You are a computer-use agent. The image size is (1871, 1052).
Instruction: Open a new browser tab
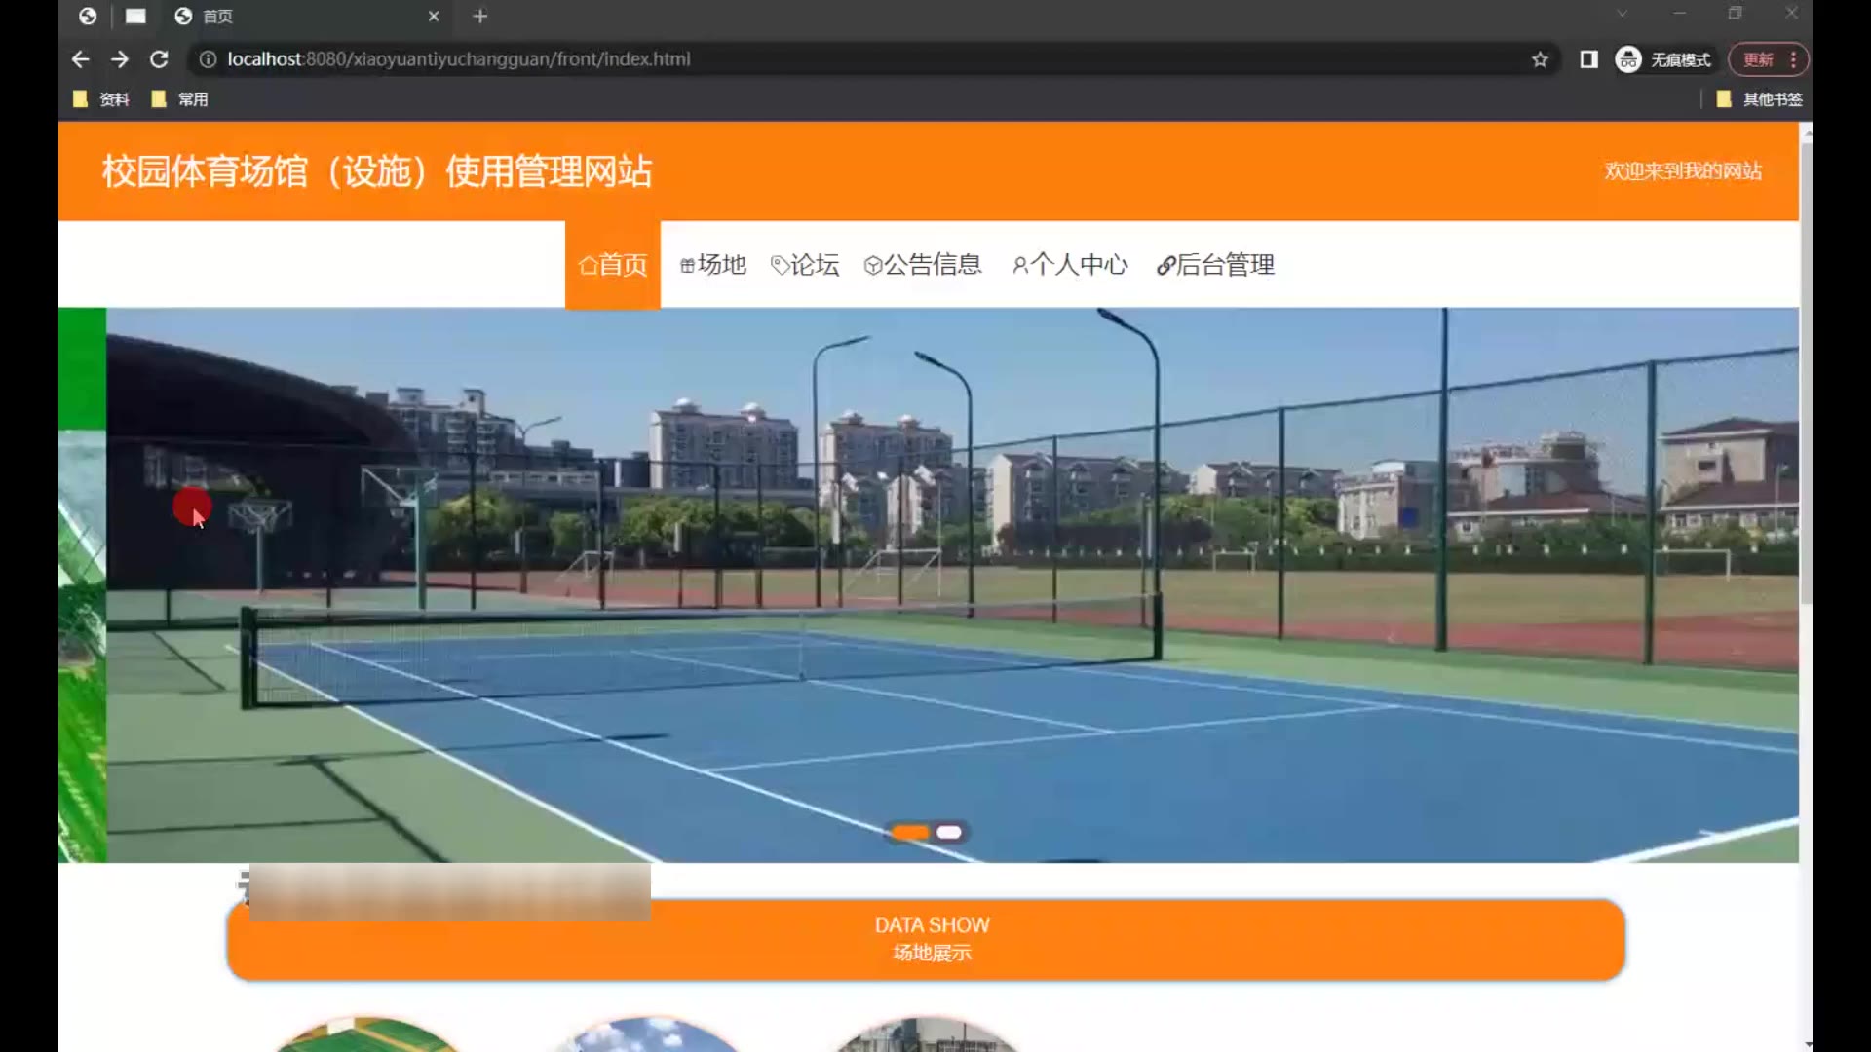coord(479,16)
